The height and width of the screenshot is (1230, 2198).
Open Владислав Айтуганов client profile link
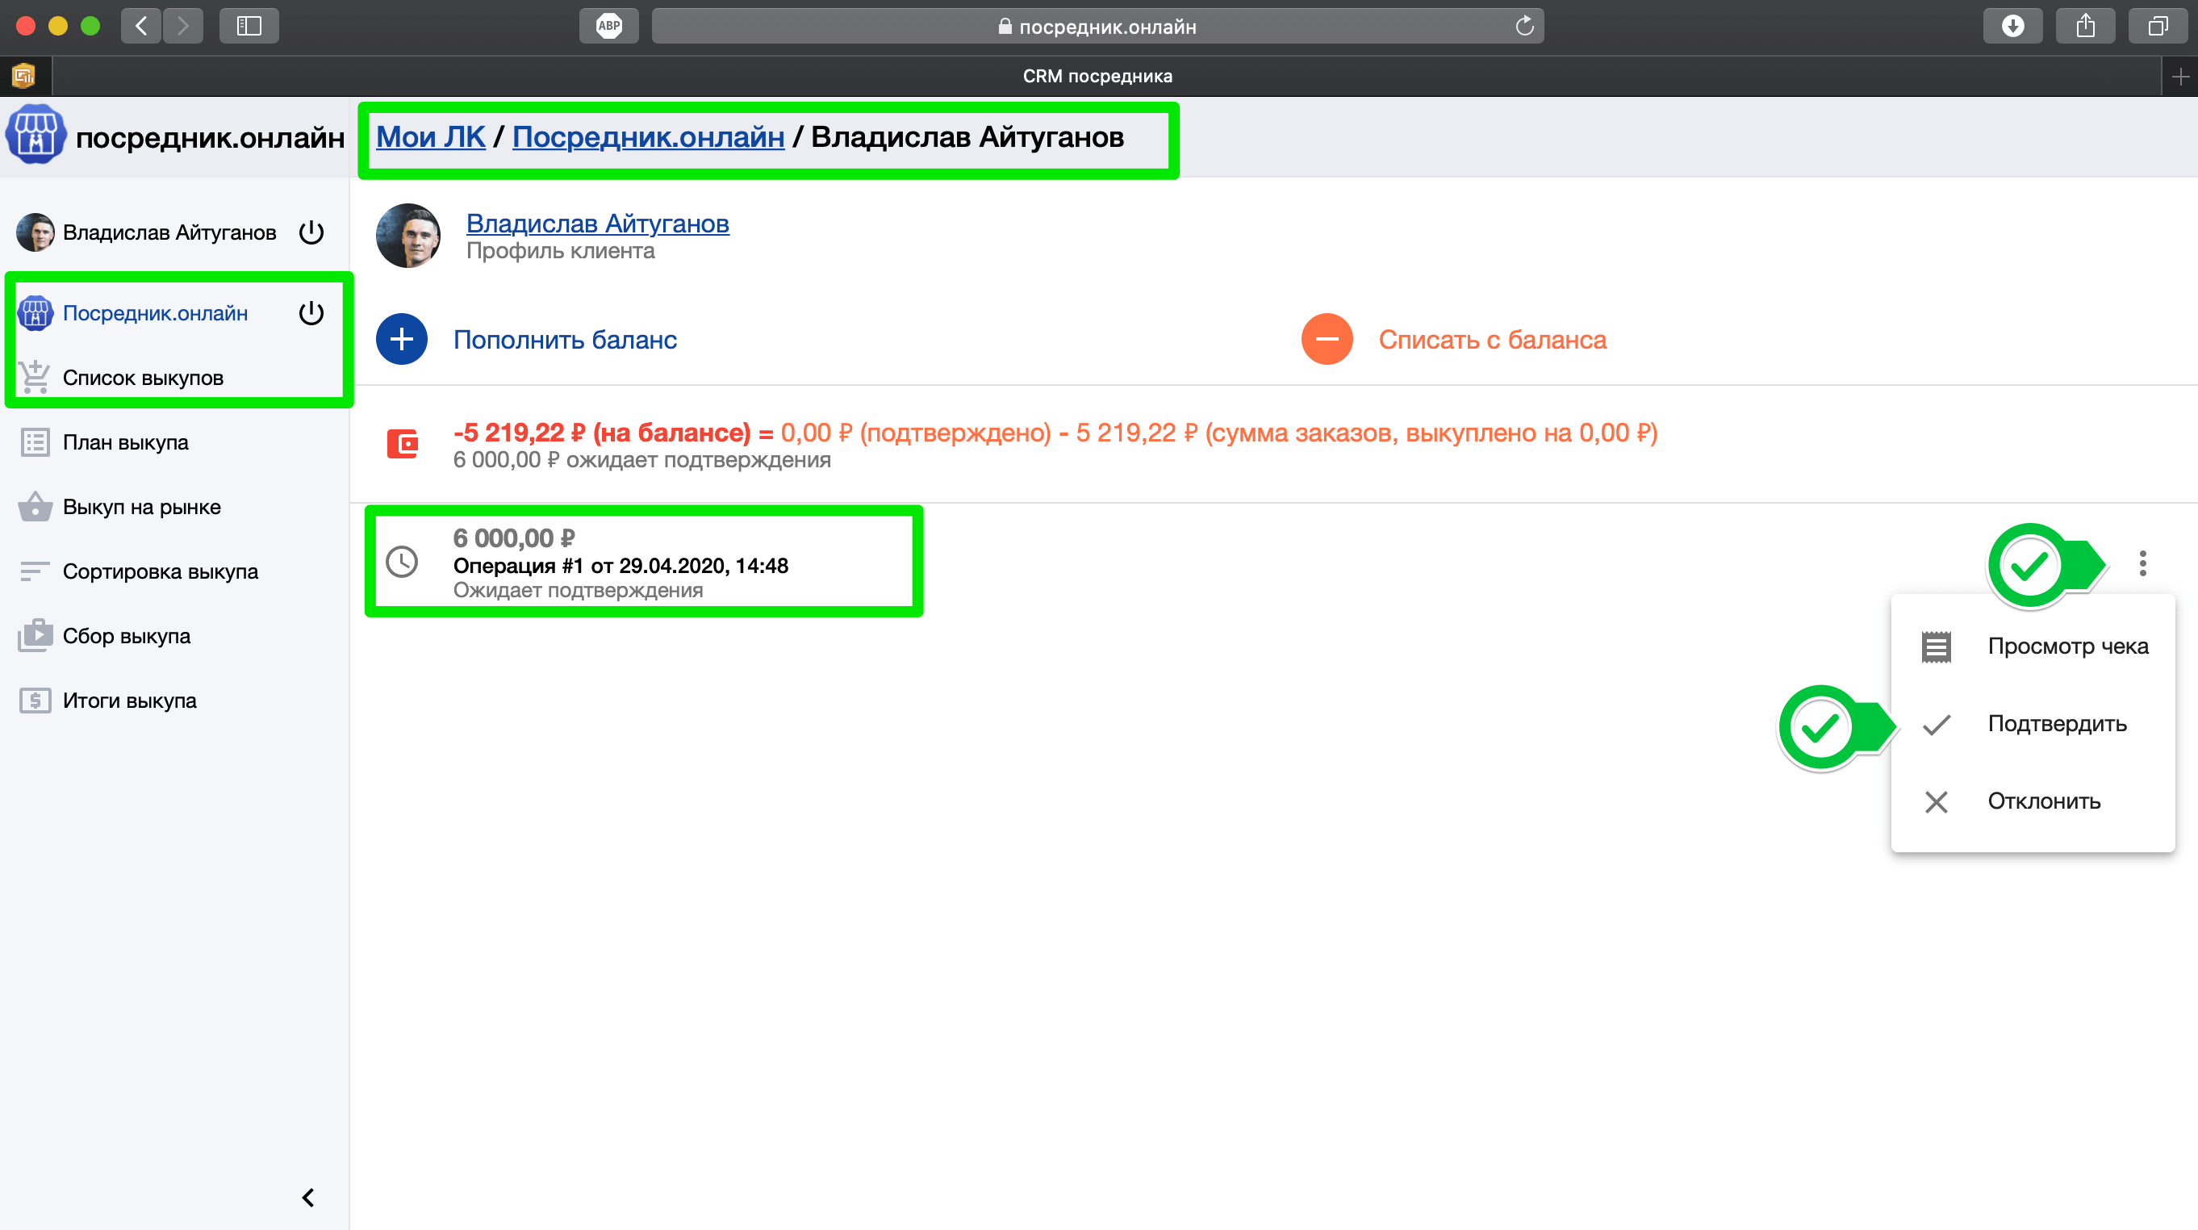pos(597,224)
